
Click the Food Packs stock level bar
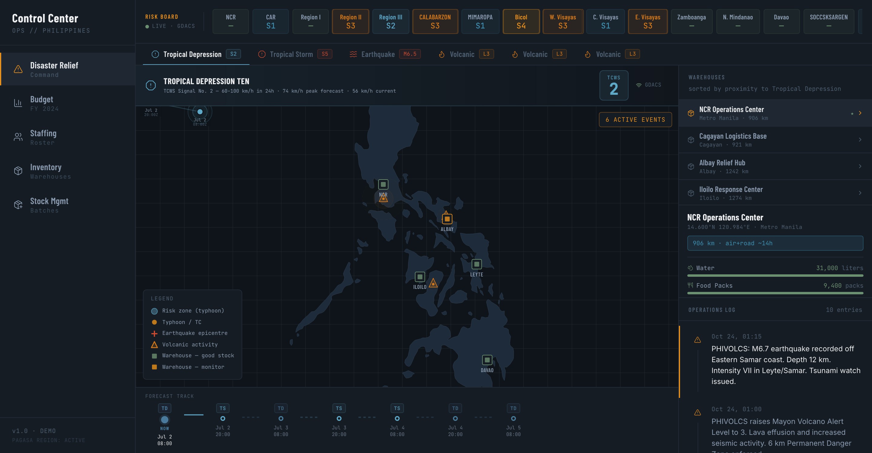click(775, 293)
